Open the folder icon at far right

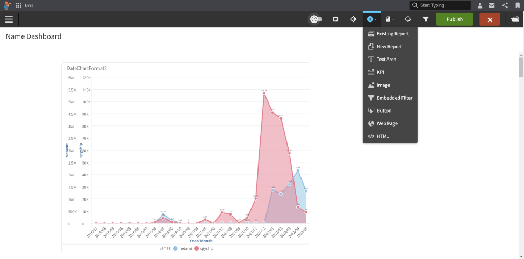(x=515, y=19)
